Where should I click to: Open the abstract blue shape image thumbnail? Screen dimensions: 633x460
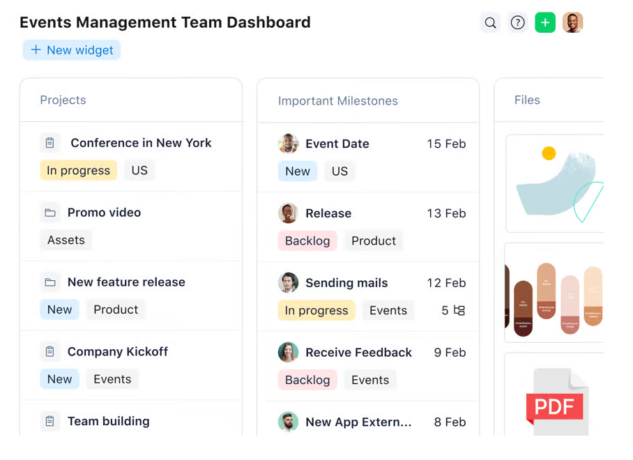(555, 183)
